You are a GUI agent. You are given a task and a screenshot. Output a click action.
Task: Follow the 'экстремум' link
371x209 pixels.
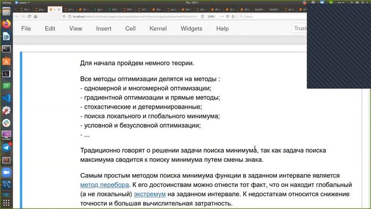tap(150, 194)
